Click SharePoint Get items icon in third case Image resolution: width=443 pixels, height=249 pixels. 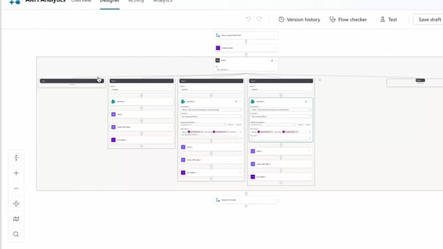tap(183, 101)
